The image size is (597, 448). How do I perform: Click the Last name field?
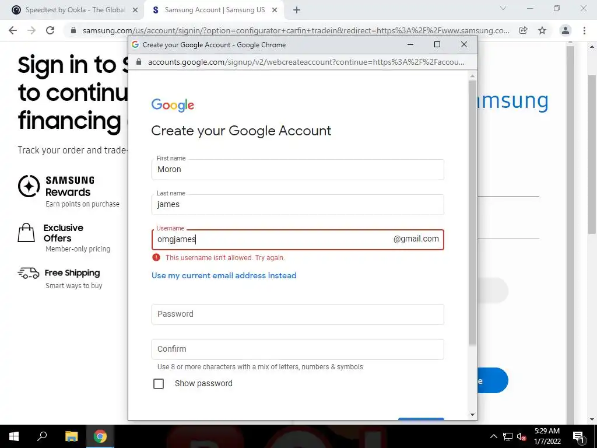[298, 205]
